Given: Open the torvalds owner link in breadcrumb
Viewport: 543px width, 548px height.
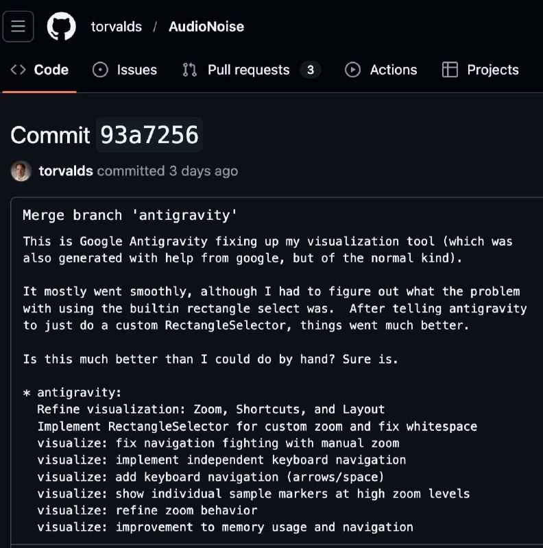Looking at the screenshot, I should (x=116, y=27).
